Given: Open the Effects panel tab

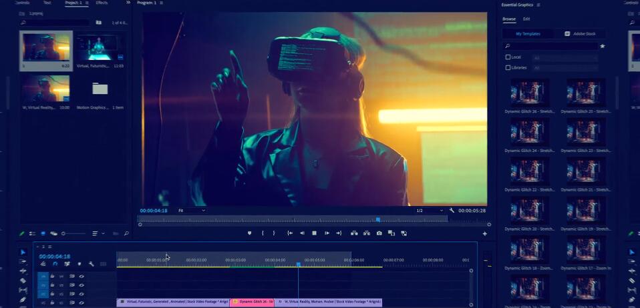Looking at the screenshot, I should [102, 3].
